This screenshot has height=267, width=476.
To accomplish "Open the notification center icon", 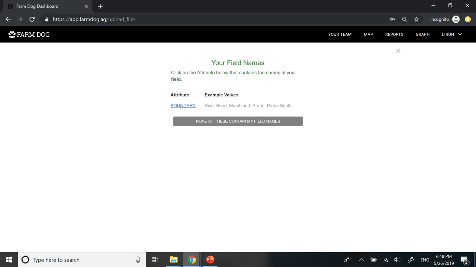I will click(x=464, y=260).
